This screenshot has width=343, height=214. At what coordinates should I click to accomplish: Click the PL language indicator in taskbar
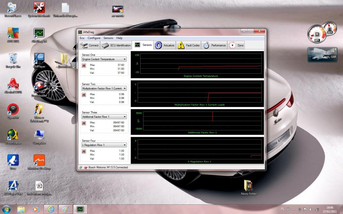pos(282,209)
